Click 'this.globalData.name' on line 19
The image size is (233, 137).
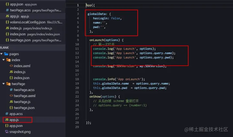[111, 84]
